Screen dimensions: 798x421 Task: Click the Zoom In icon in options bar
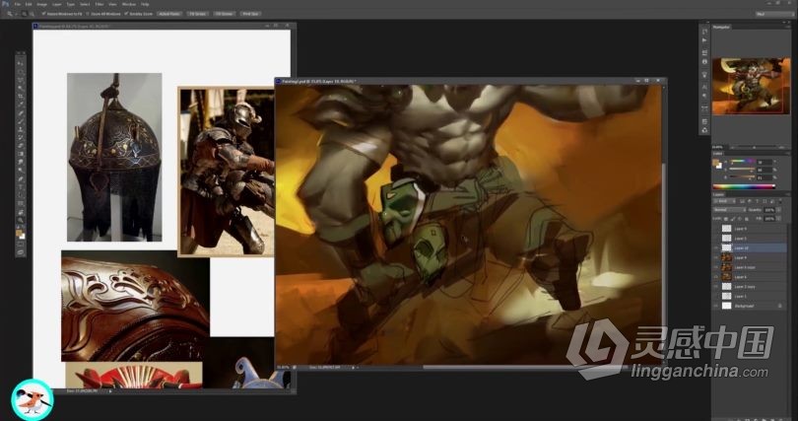coord(24,14)
